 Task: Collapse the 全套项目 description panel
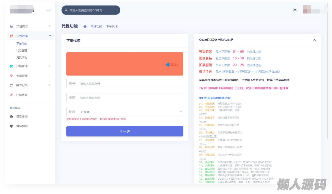(x=314, y=40)
